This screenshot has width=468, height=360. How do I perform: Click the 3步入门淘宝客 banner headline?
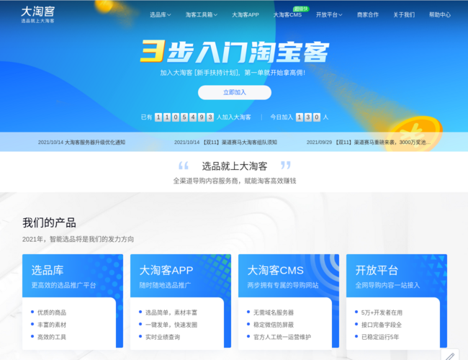[235, 51]
